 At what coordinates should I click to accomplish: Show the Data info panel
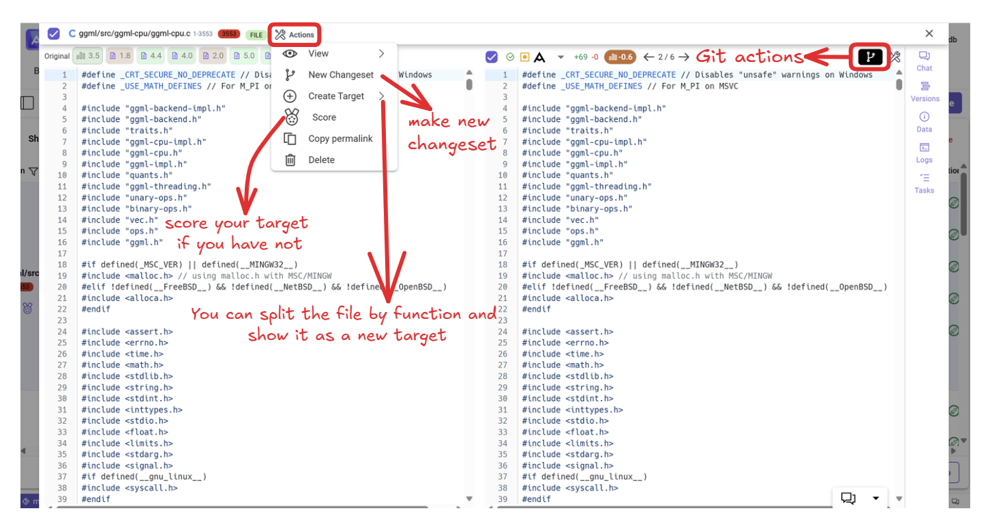click(924, 122)
